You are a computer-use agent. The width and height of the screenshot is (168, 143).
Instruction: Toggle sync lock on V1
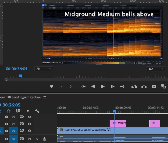pyautogui.click(x=22, y=131)
